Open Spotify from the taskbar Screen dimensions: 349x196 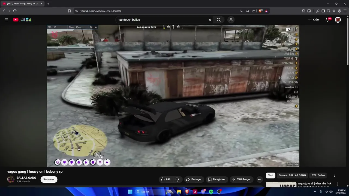coord(211,192)
